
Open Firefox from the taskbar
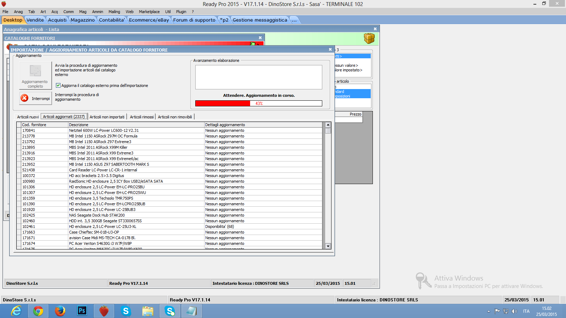point(60,311)
